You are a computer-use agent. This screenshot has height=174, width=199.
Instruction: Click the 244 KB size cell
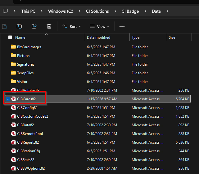tap(184, 151)
